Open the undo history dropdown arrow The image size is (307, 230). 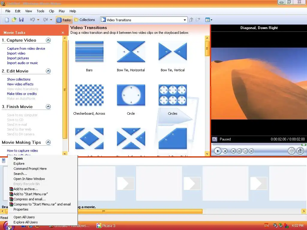click(38, 20)
